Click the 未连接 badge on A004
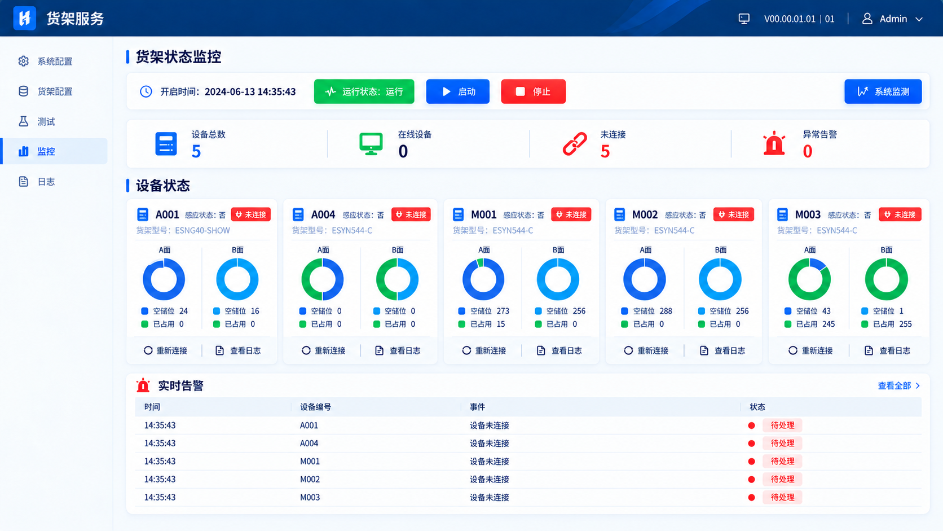This screenshot has height=531, width=943. click(411, 214)
